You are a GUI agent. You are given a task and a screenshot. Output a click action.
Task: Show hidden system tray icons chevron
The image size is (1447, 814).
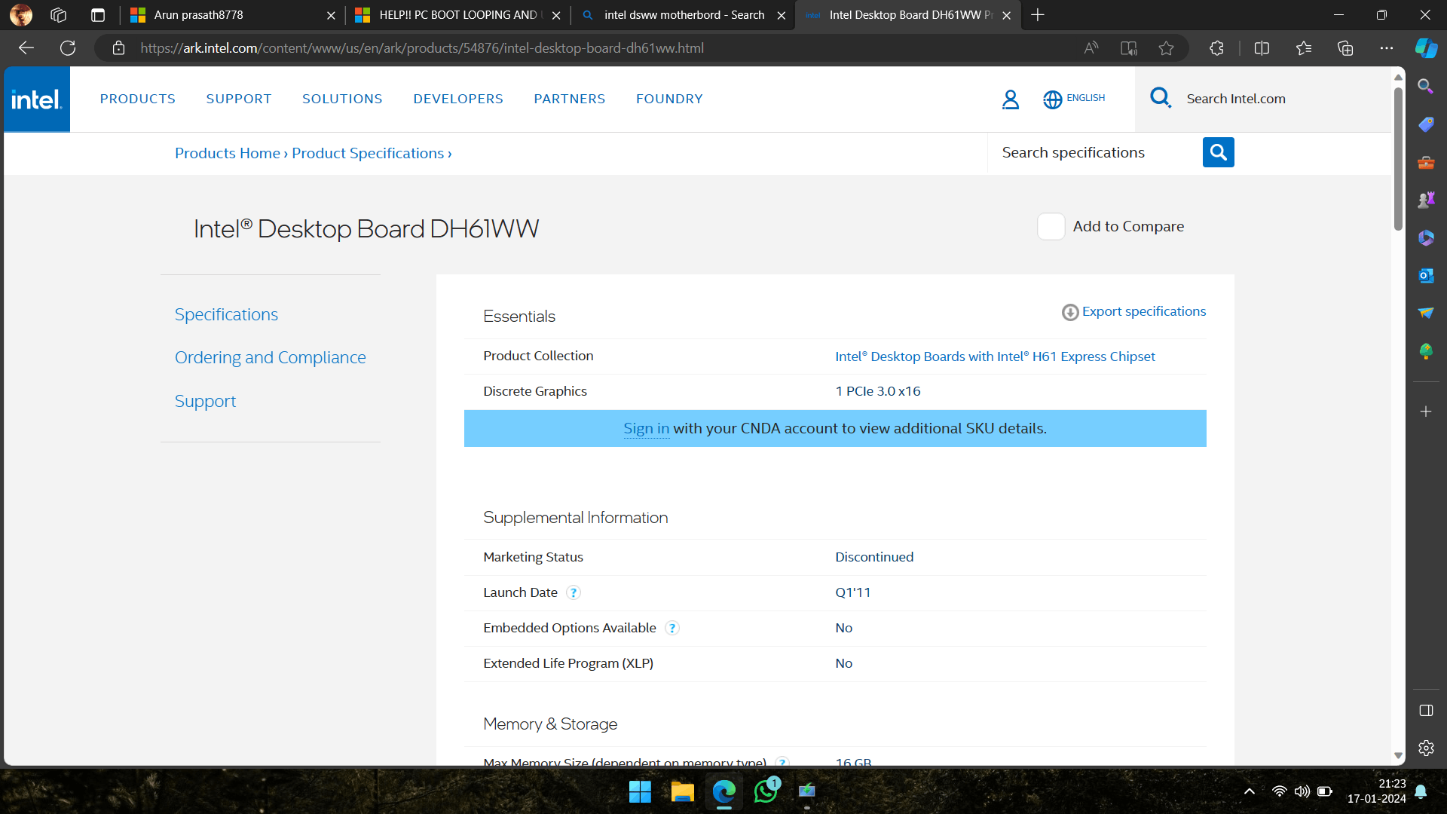pos(1249,791)
